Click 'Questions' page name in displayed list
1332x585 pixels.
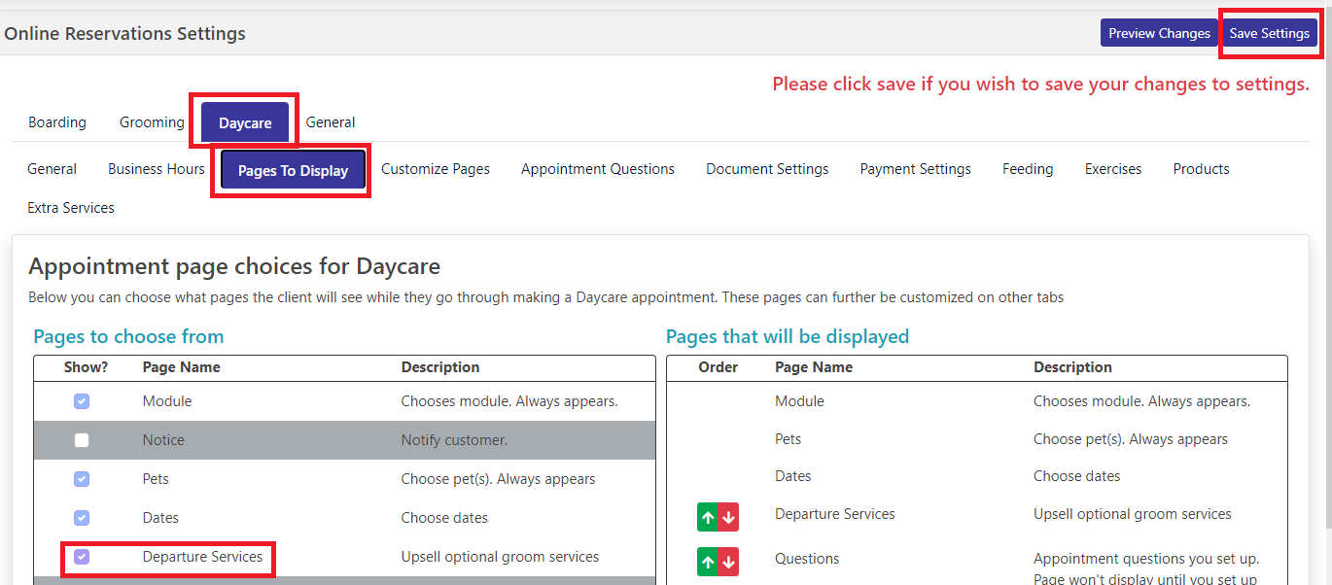(x=807, y=559)
